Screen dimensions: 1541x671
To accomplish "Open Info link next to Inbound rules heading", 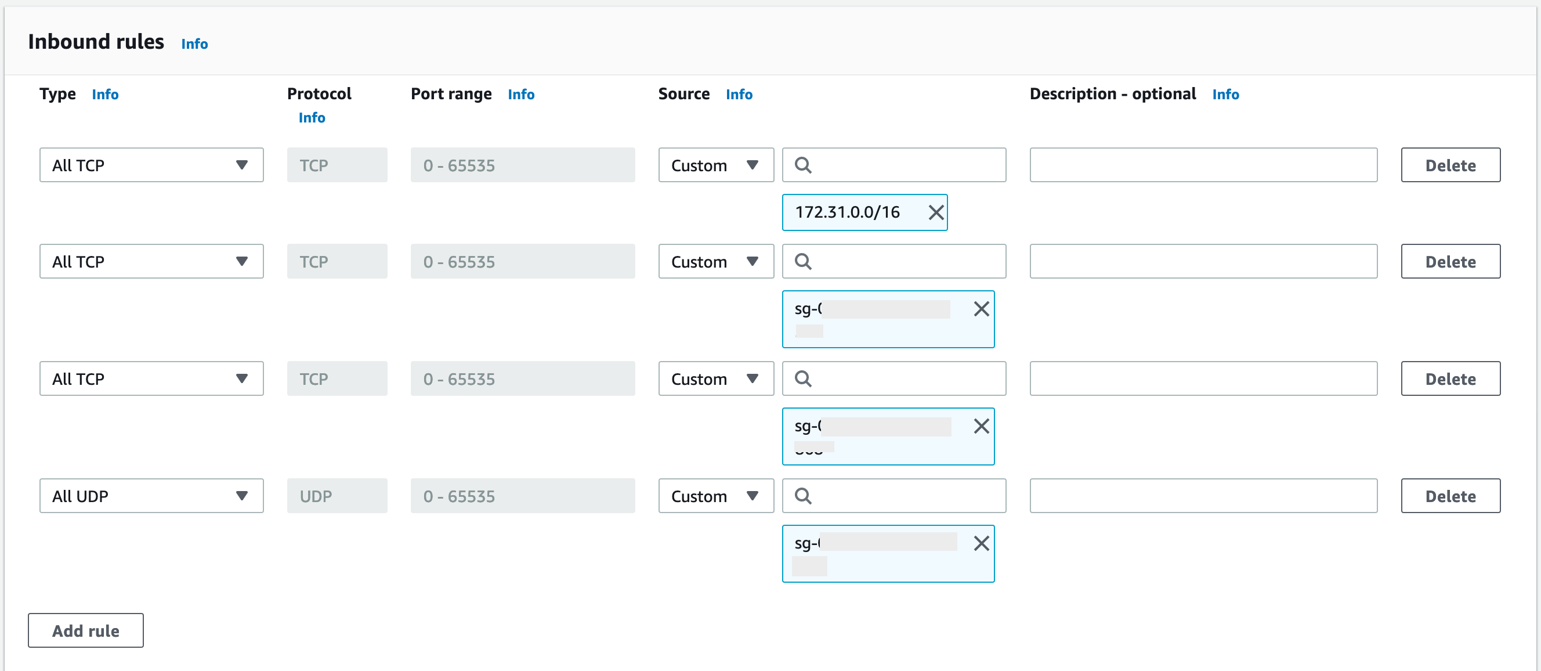I will coord(194,44).
